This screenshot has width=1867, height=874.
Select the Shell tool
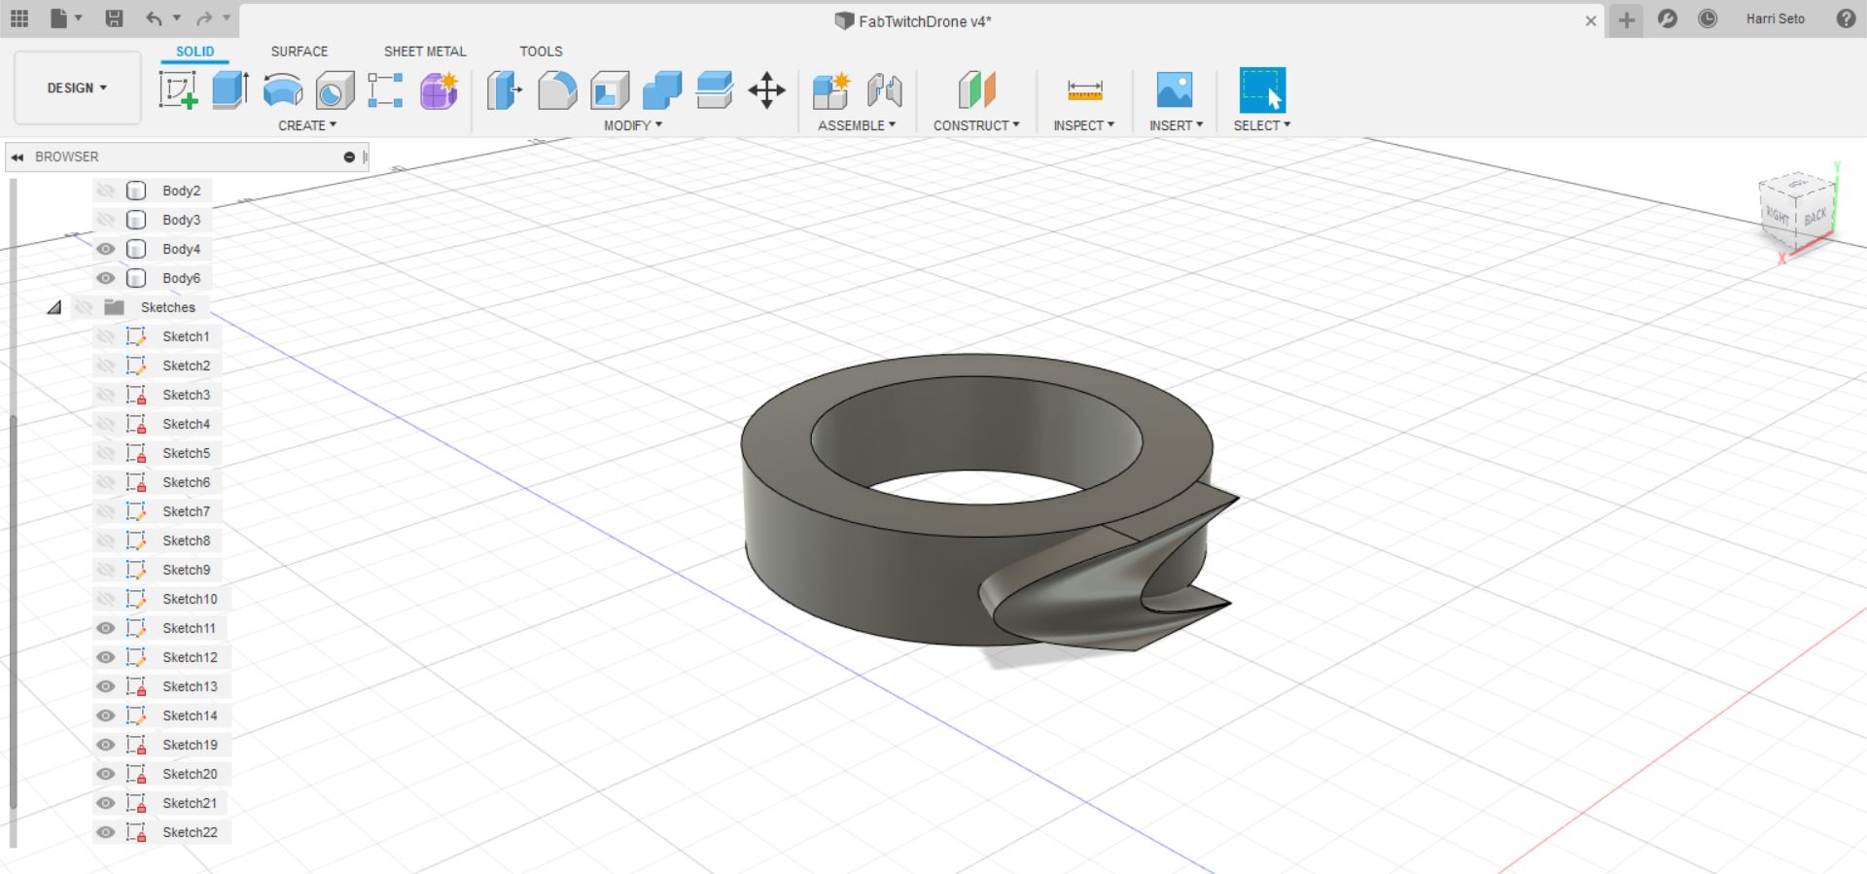(x=610, y=90)
